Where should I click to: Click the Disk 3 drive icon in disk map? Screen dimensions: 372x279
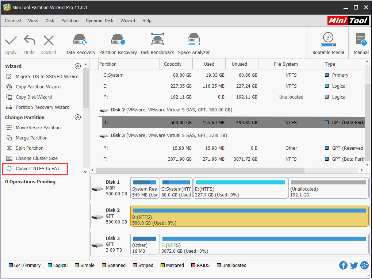(97, 245)
